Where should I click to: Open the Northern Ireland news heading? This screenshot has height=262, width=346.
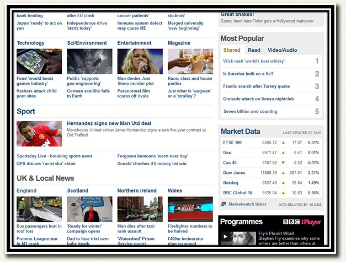(137, 190)
